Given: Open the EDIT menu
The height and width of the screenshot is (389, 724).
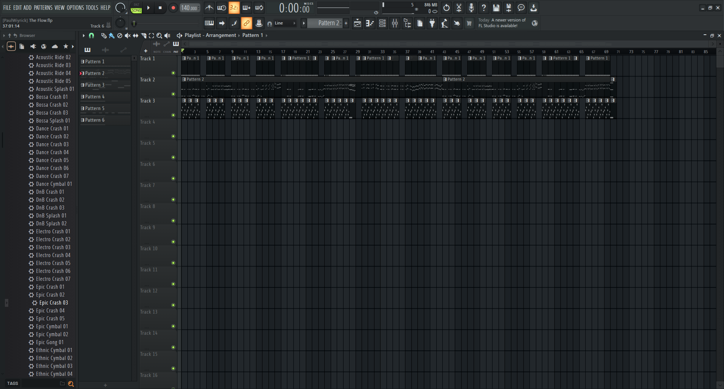Looking at the screenshot, I should click(18, 8).
